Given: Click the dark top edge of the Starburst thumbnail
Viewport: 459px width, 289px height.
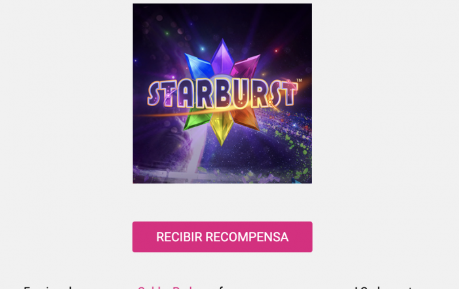Looking at the screenshot, I should click(x=222, y=6).
